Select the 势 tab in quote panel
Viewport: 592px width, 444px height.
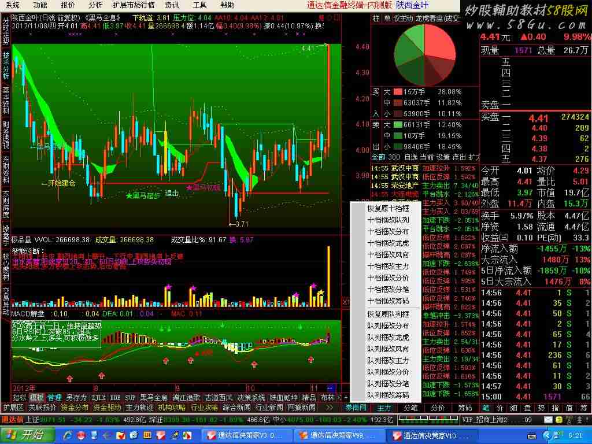point(541,408)
